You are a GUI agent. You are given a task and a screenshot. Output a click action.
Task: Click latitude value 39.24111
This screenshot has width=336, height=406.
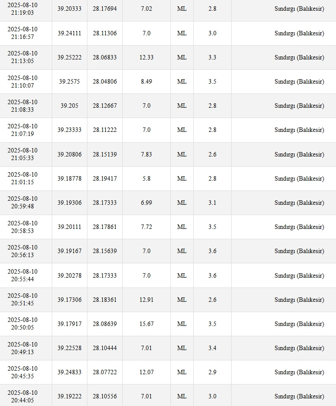tap(69, 33)
